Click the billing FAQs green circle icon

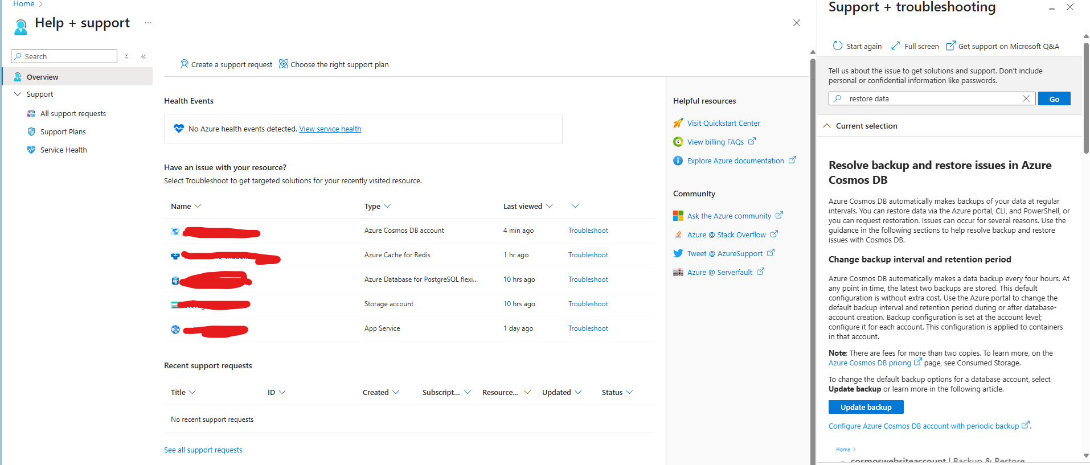tap(678, 142)
